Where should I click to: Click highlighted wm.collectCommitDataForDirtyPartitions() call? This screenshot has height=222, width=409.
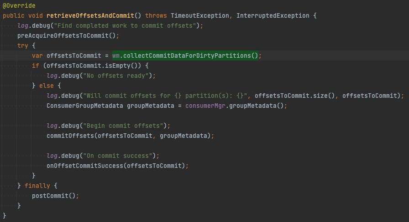click(x=185, y=55)
